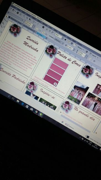Click the Open file folder icon

pyautogui.click(x=14, y=10)
